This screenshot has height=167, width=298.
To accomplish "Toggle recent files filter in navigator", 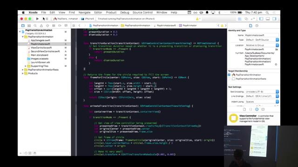I will pos(26,153).
